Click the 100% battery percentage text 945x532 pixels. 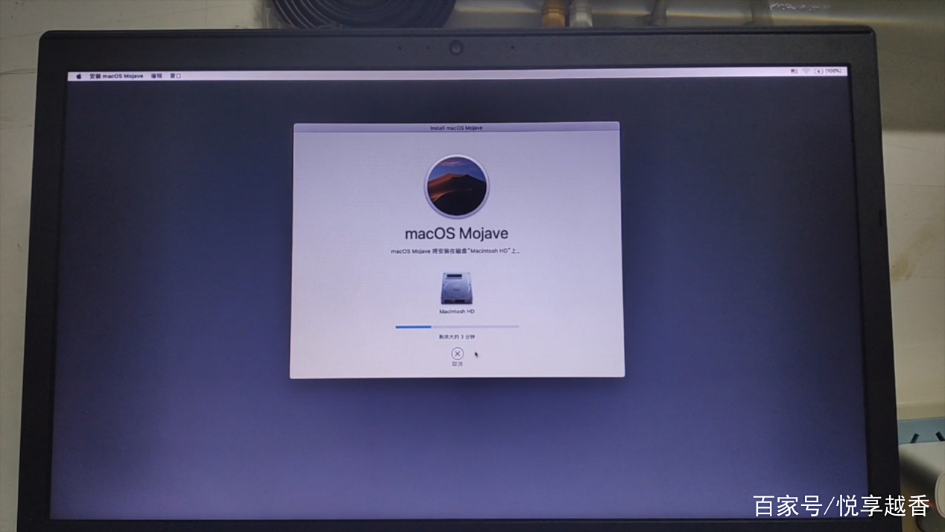point(833,71)
